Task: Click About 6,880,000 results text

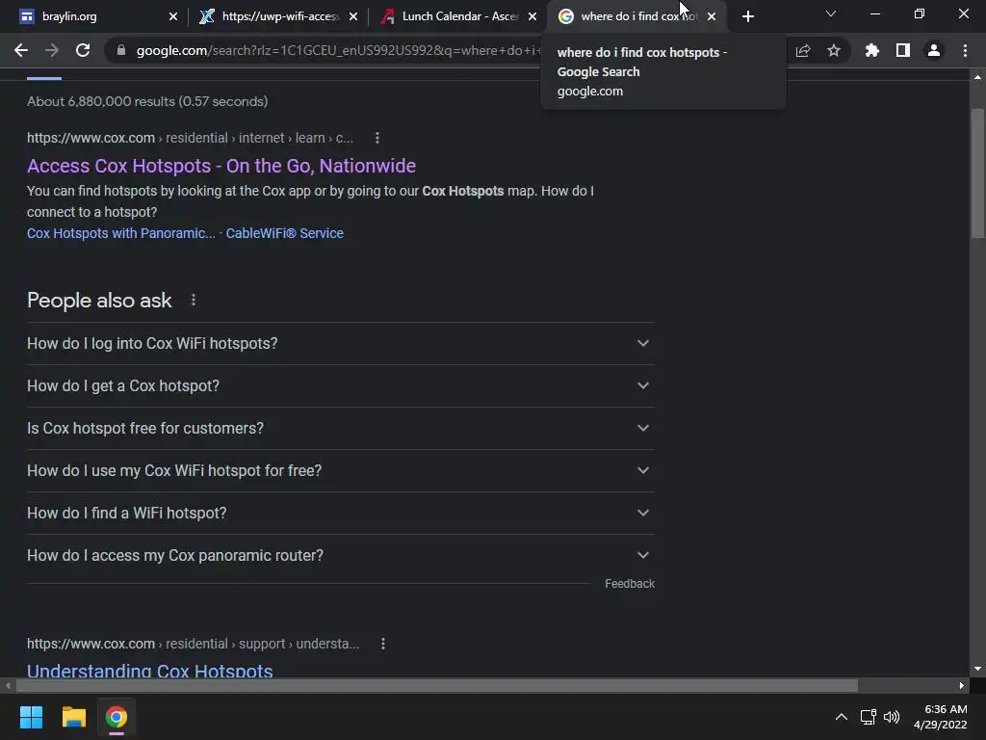Action: [x=147, y=101]
